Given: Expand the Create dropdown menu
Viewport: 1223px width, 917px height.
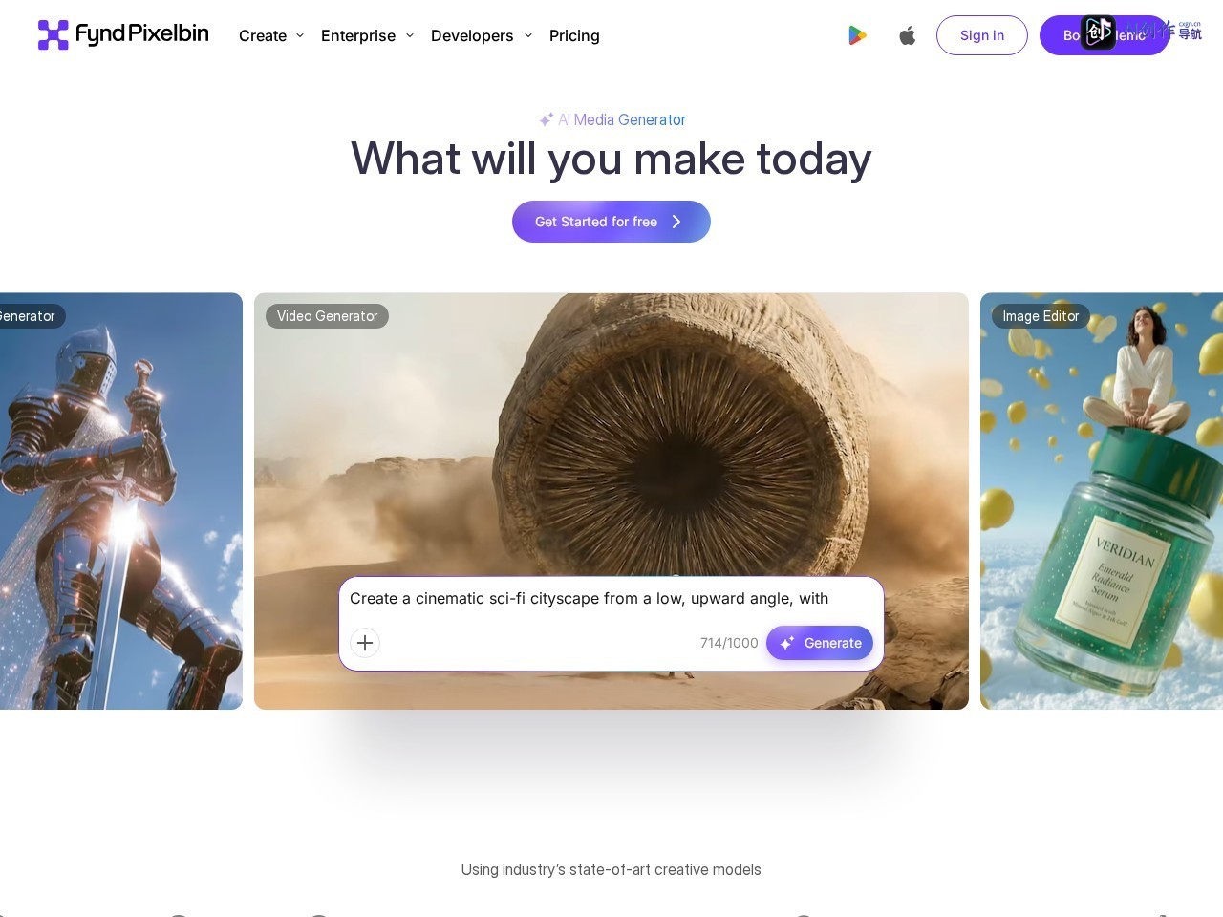Looking at the screenshot, I should pyautogui.click(x=271, y=35).
